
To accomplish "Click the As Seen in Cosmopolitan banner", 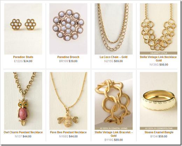I will pyautogui.click(x=159, y=128).
